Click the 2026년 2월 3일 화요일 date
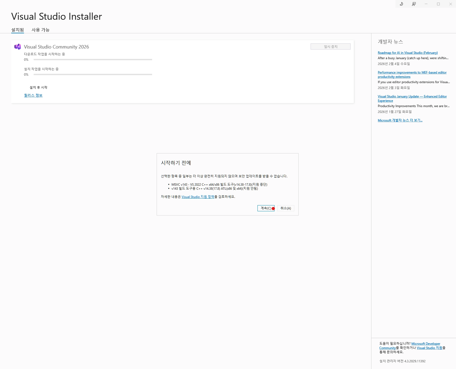 tap(394, 88)
